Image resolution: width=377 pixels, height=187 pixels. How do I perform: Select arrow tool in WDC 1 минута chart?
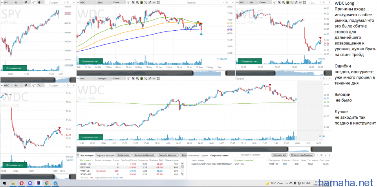(150, 79)
